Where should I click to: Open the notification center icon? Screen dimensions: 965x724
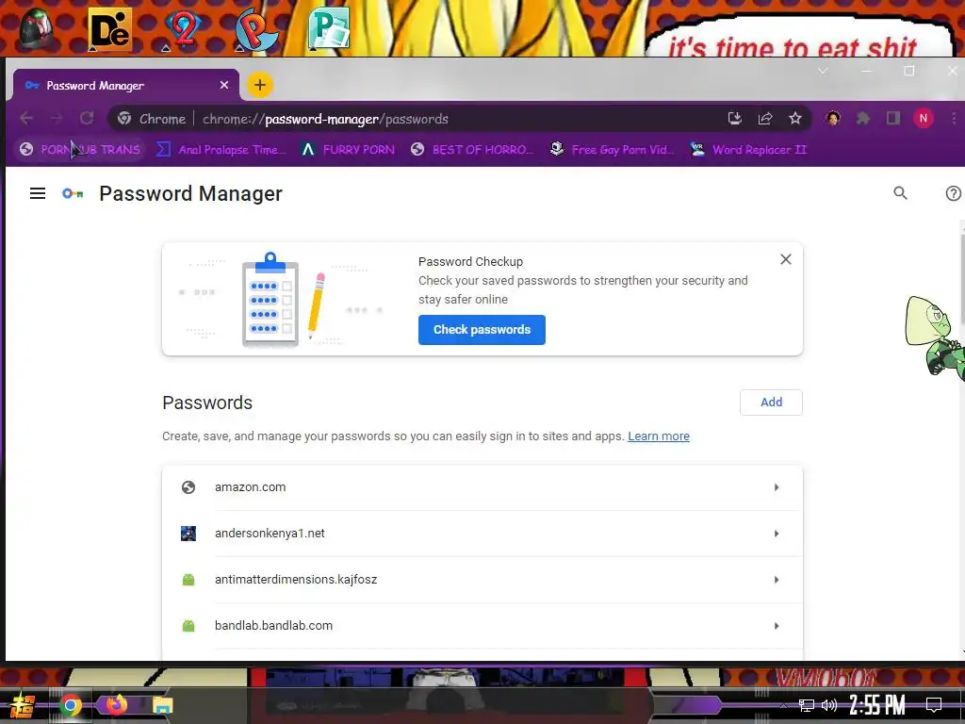(x=934, y=705)
